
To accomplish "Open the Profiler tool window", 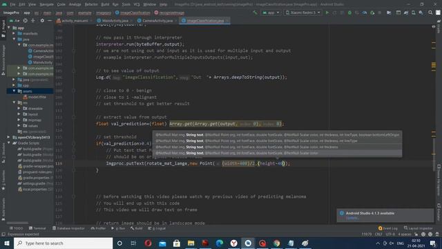I will (x=98, y=228).
